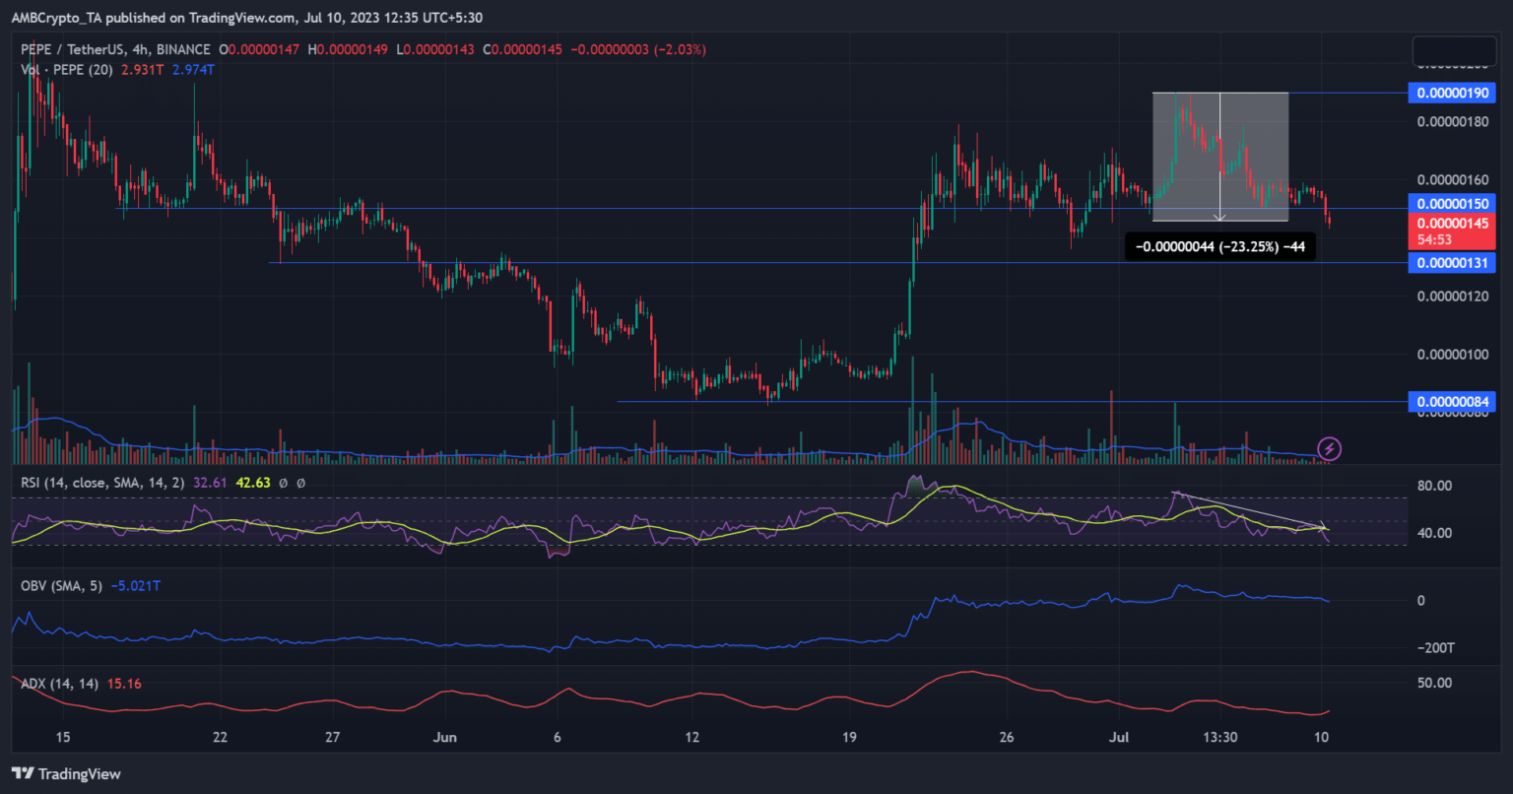Click the TradingView logo at bottom left
Viewport: 1513px width, 794px height.
coord(66,773)
